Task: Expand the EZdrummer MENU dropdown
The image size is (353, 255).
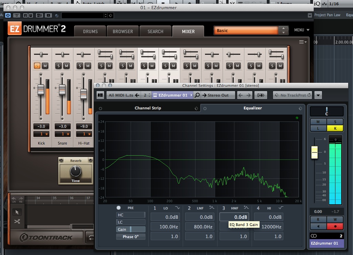Action: coord(302,30)
